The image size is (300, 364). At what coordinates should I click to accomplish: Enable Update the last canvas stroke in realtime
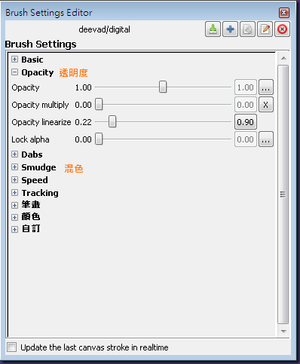(x=12, y=347)
